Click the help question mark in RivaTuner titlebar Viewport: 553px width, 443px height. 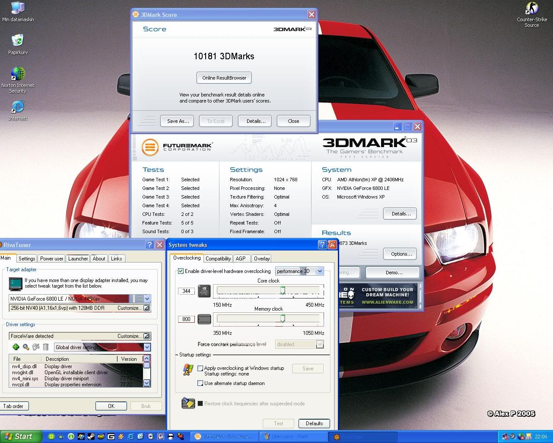[149, 245]
